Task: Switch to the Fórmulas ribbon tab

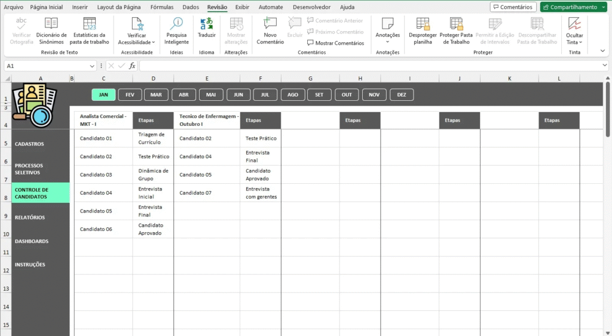Action: point(162,7)
